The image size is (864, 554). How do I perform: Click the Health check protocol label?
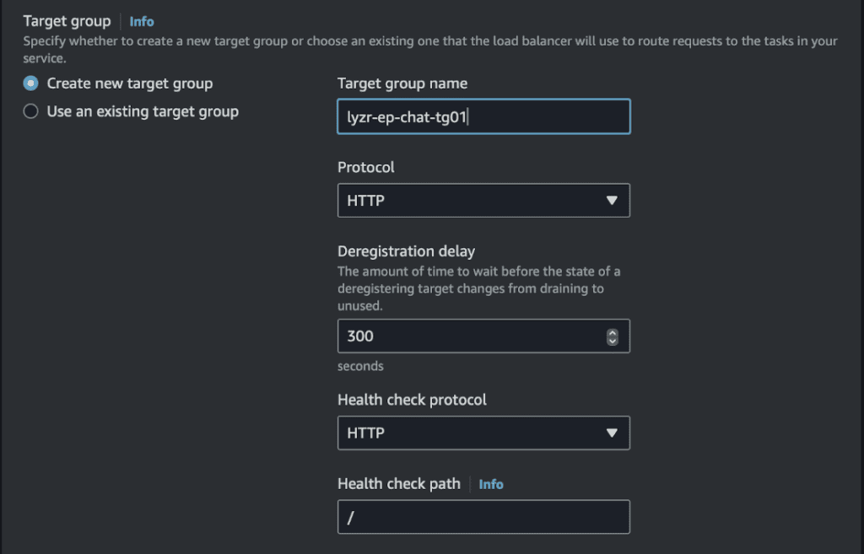(412, 399)
